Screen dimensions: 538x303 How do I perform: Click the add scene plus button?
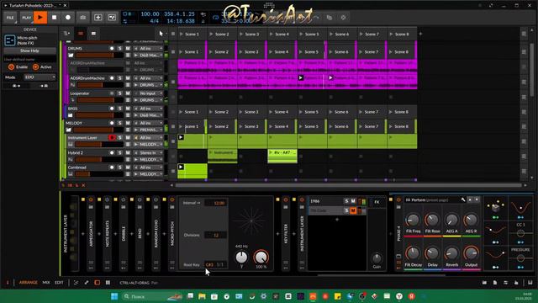point(420,34)
